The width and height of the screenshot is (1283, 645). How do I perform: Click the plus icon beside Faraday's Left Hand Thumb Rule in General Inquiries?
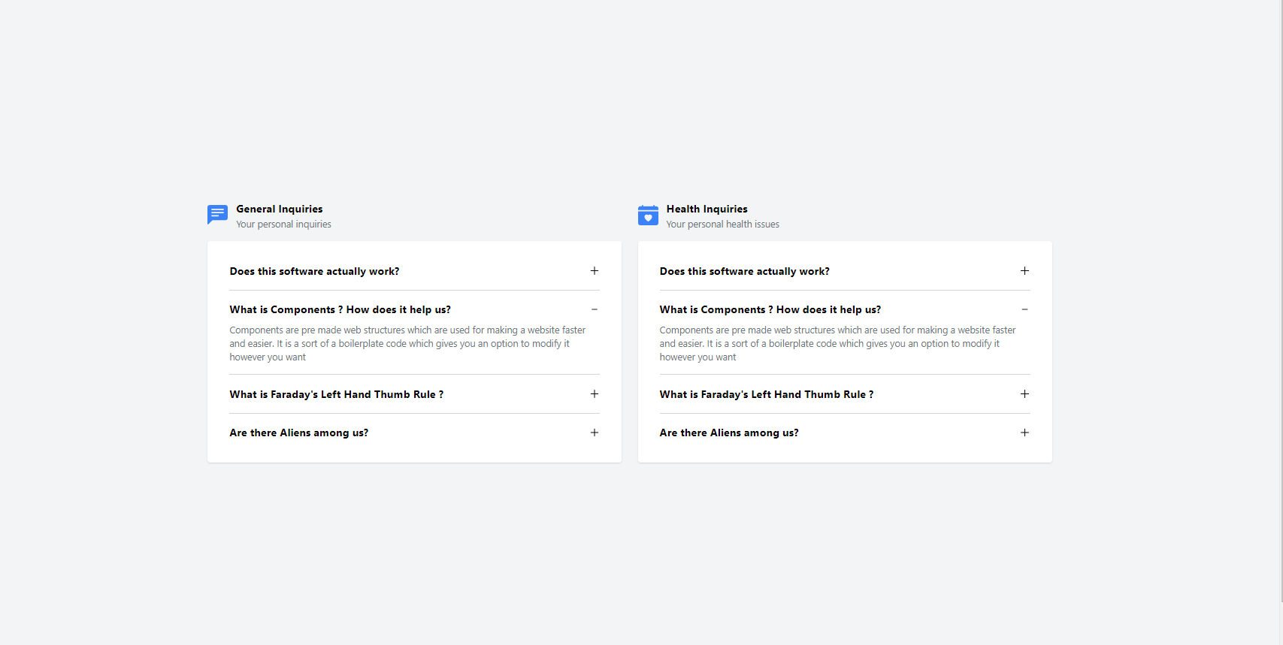[594, 393]
